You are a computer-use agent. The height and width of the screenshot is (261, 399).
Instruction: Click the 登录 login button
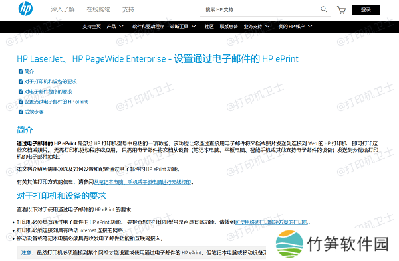(x=366, y=10)
